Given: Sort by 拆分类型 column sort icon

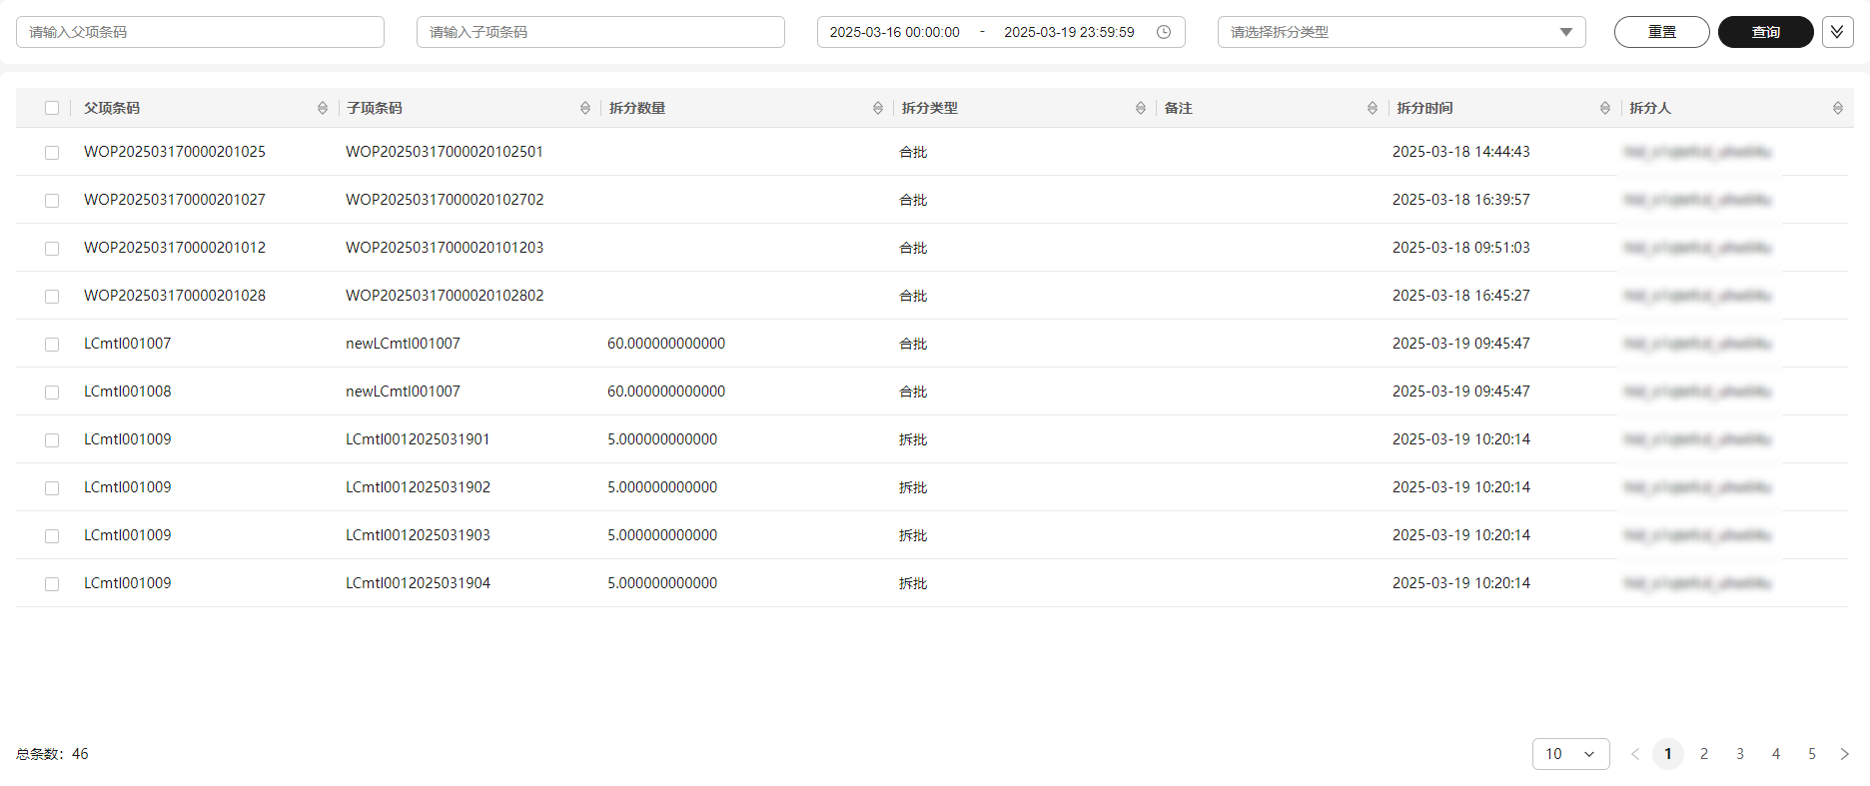Looking at the screenshot, I should (x=1141, y=108).
